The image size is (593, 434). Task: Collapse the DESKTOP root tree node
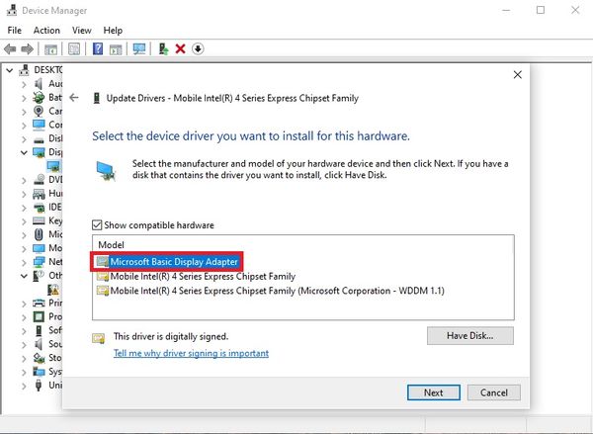pos(10,70)
